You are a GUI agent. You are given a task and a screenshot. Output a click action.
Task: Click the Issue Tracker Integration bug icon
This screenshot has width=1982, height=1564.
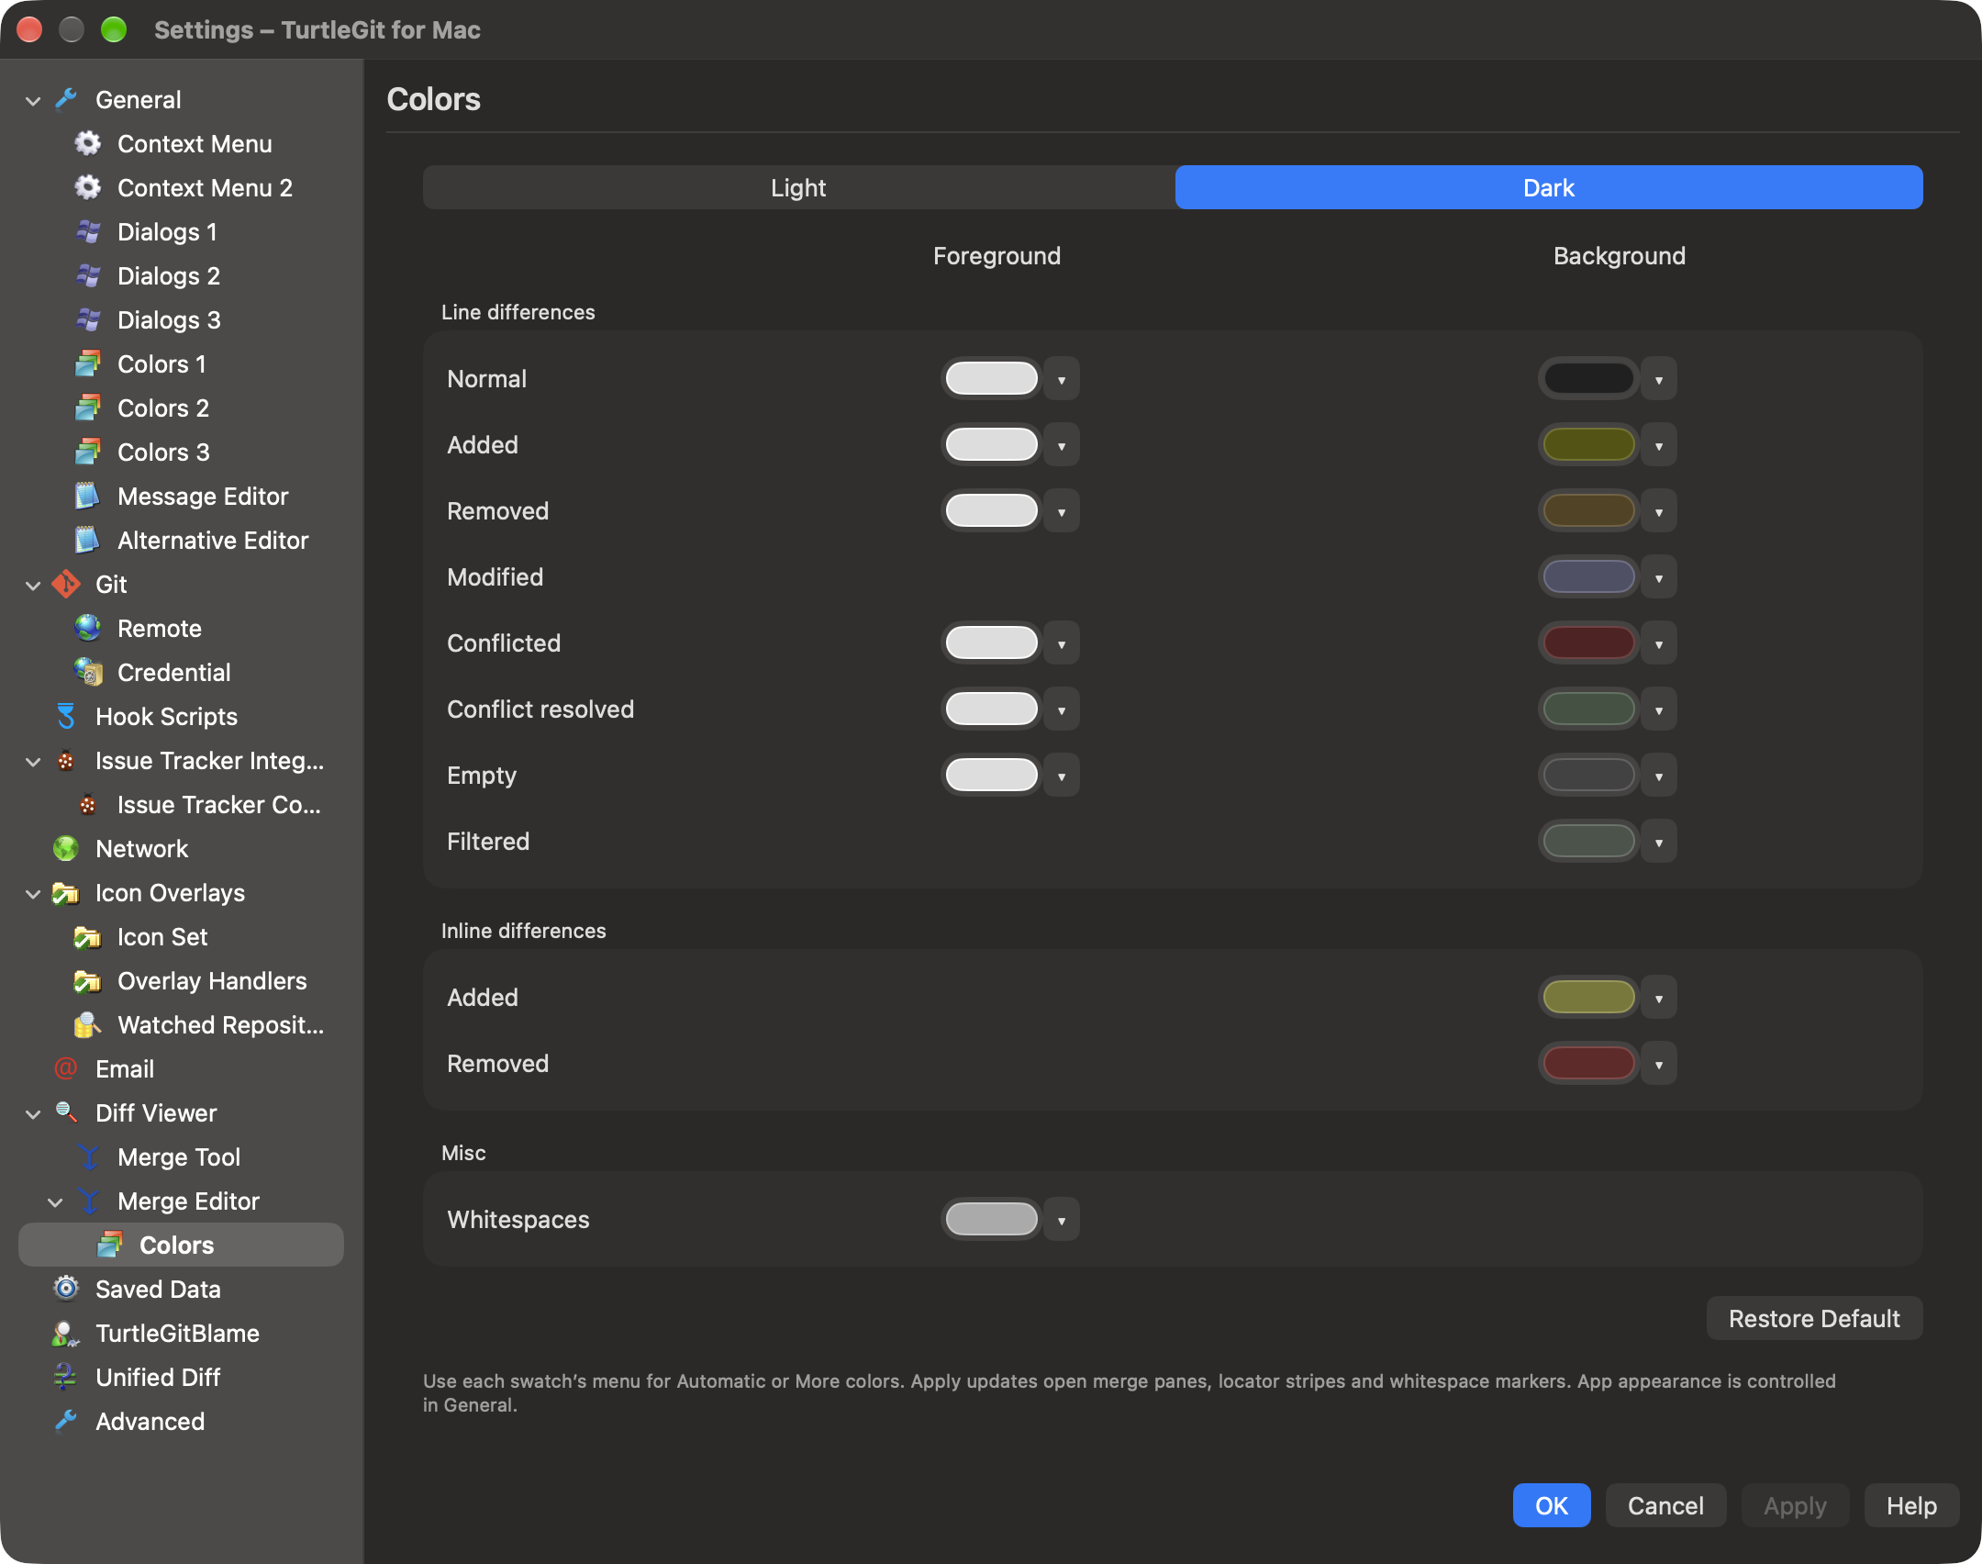[x=66, y=760]
